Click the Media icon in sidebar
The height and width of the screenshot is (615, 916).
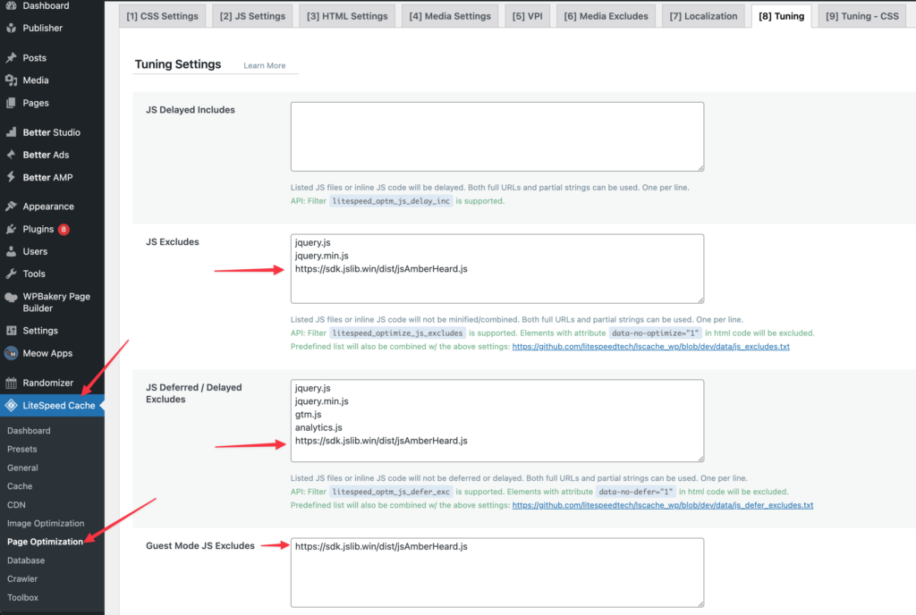(x=11, y=80)
